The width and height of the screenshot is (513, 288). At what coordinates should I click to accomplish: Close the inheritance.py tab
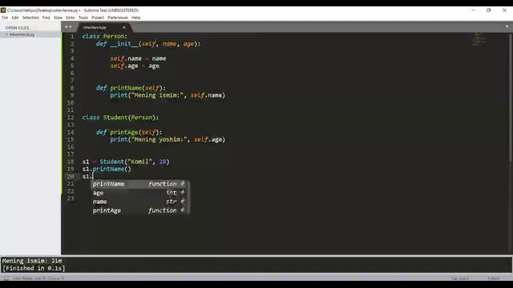124,27
